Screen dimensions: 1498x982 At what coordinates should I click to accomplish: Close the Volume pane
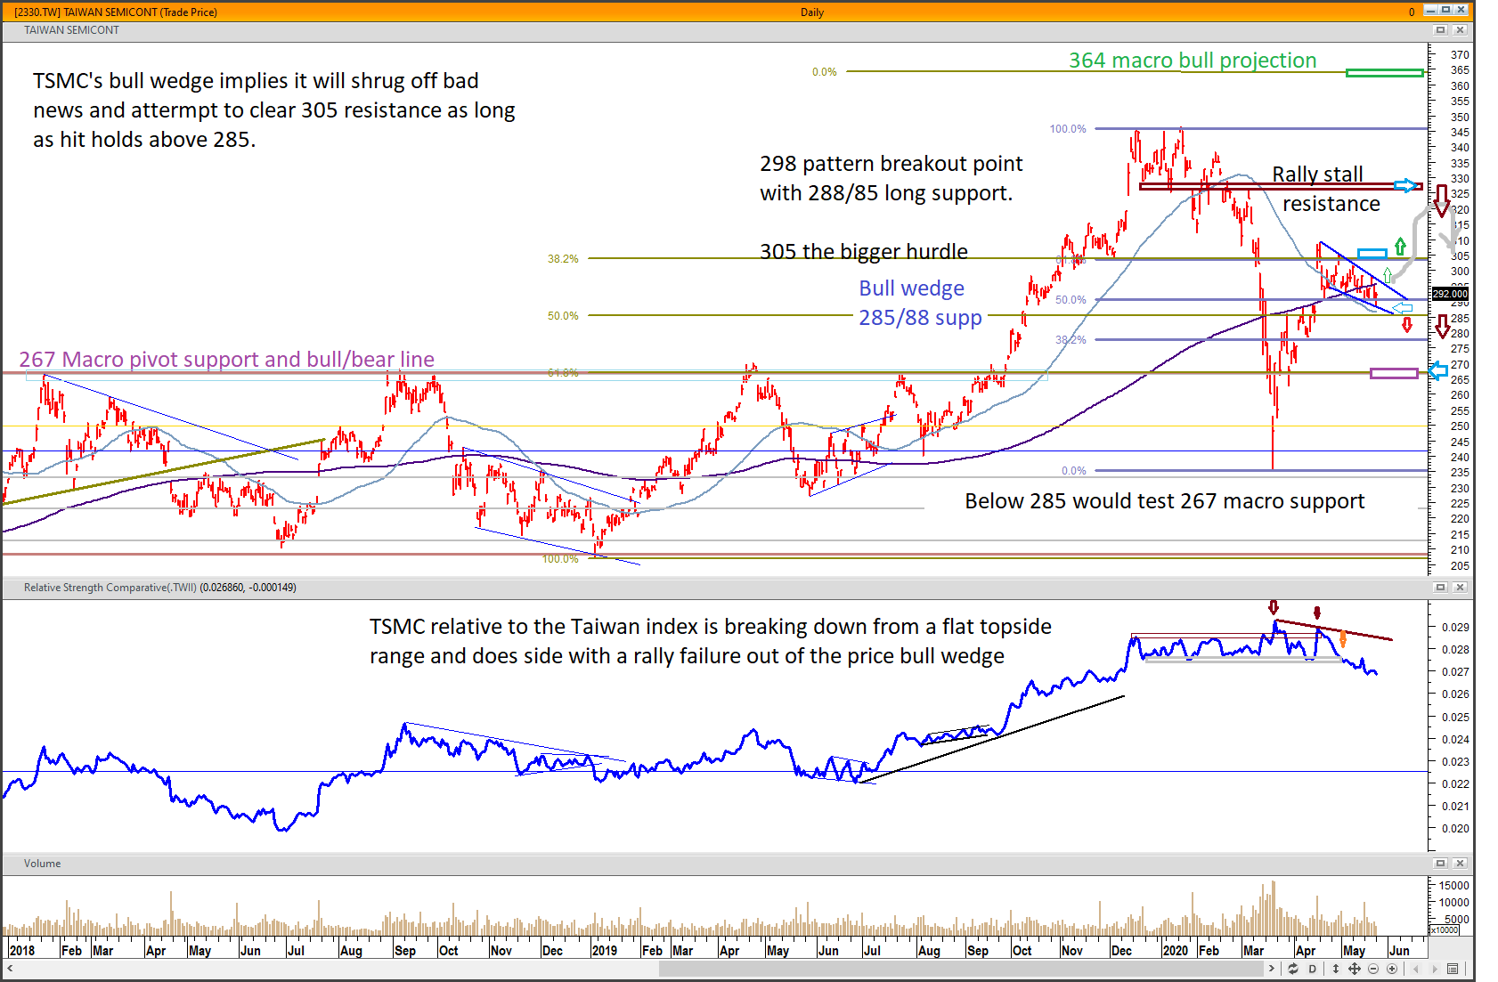point(1460,864)
